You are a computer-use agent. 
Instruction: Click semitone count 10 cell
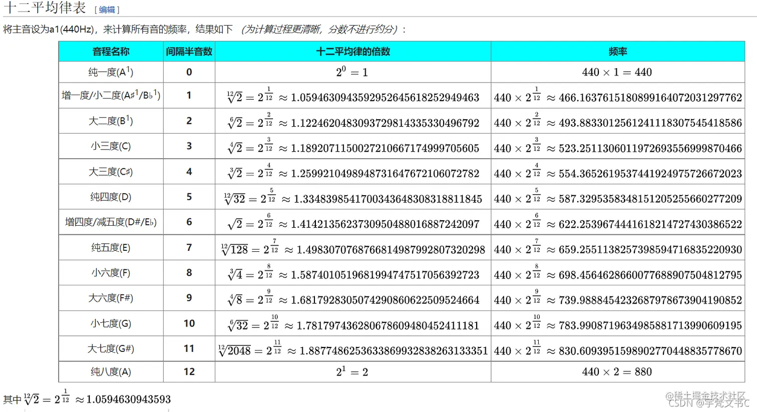click(x=189, y=323)
